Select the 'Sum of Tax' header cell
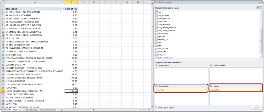The image size is (264, 112). (71, 9)
